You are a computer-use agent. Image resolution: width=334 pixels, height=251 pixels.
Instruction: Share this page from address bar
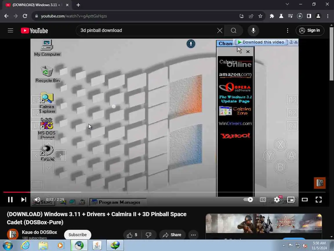click(x=251, y=16)
